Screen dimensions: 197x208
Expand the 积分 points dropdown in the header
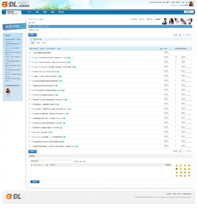[175, 5]
